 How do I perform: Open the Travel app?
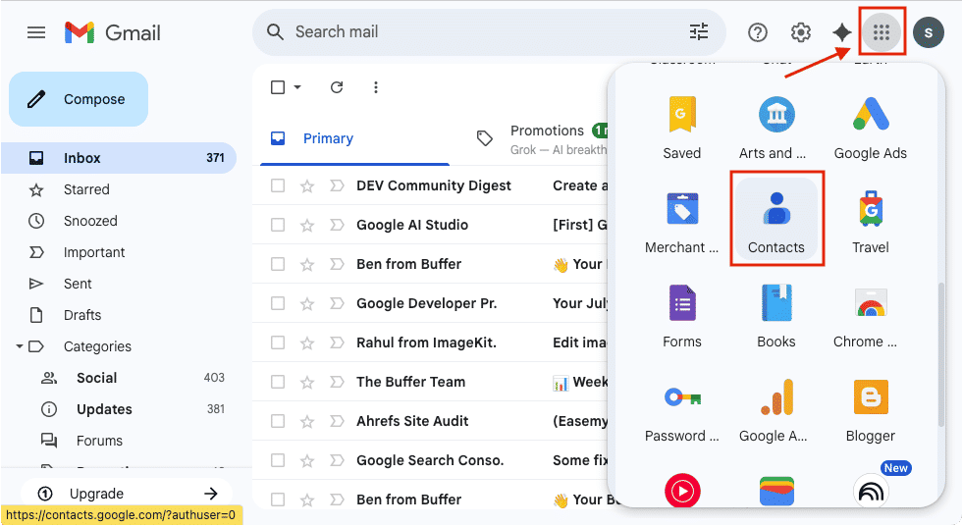pyautogui.click(x=870, y=222)
